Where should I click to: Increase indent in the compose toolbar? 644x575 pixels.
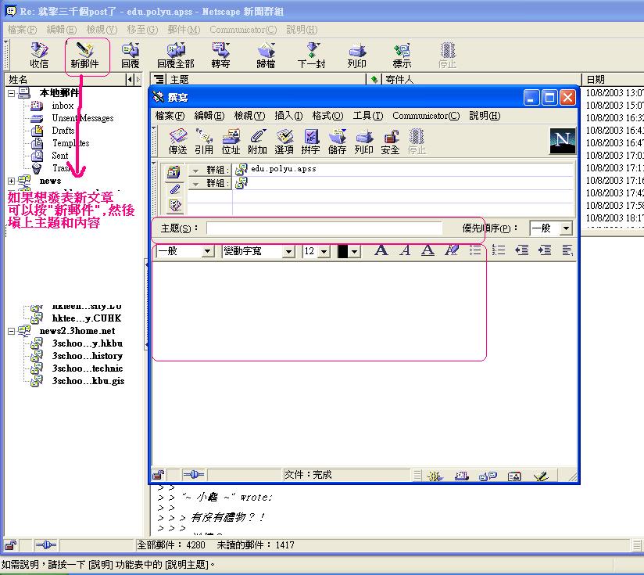coord(545,250)
